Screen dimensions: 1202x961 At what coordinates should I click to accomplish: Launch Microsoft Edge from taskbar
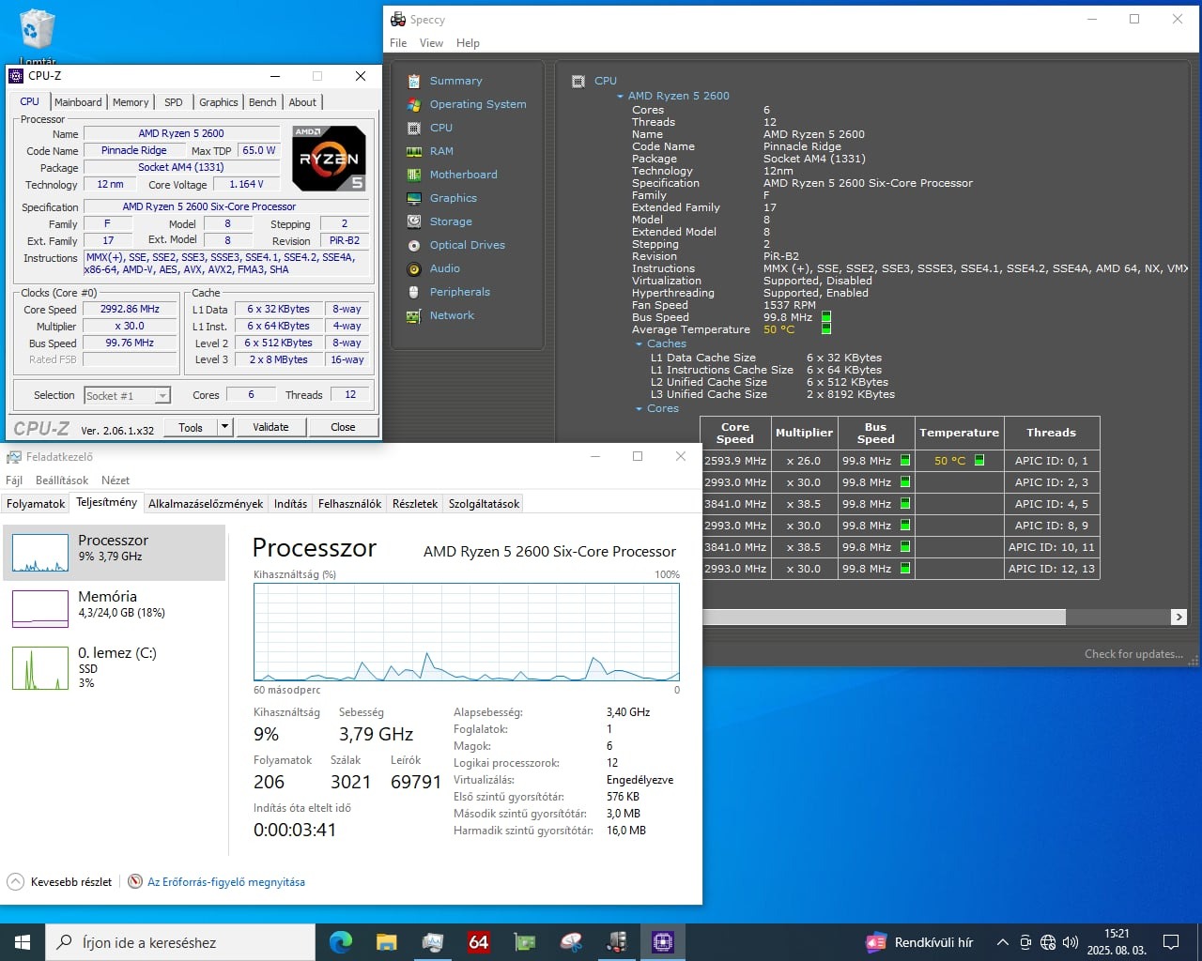341,942
